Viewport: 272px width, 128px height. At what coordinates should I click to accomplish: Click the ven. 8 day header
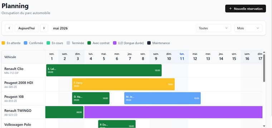click(143, 57)
